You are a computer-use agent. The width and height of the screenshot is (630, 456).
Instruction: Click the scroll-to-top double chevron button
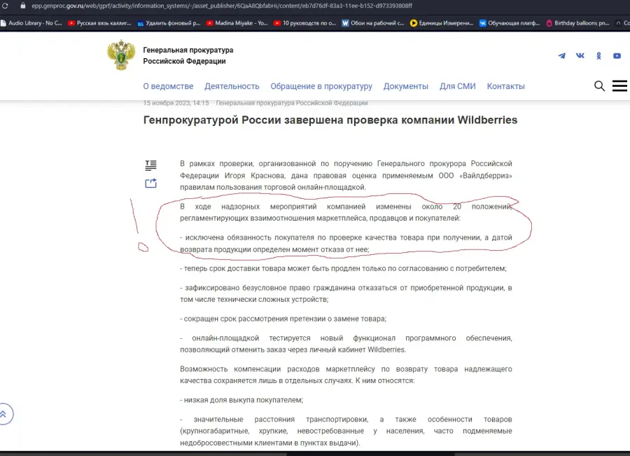[x=4, y=414]
